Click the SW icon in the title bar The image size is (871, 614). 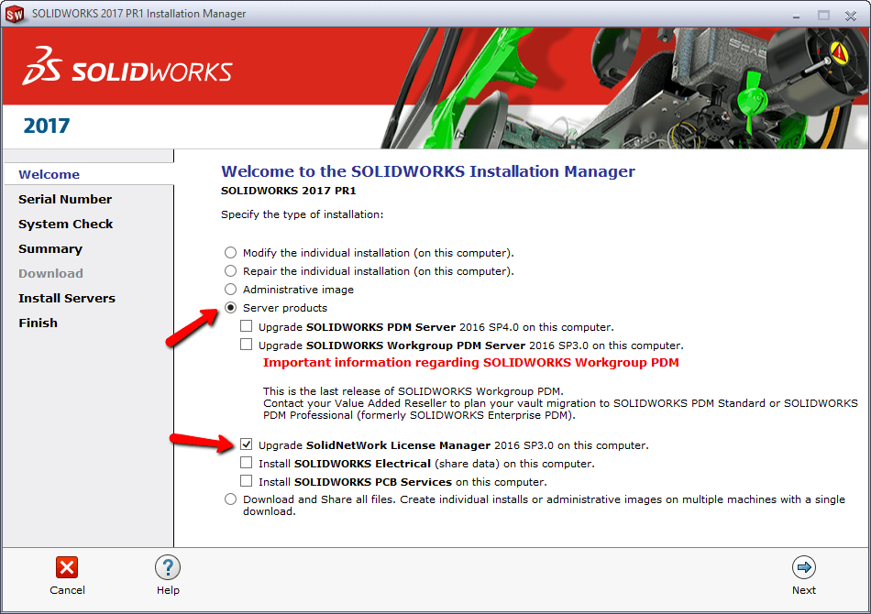pyautogui.click(x=15, y=14)
